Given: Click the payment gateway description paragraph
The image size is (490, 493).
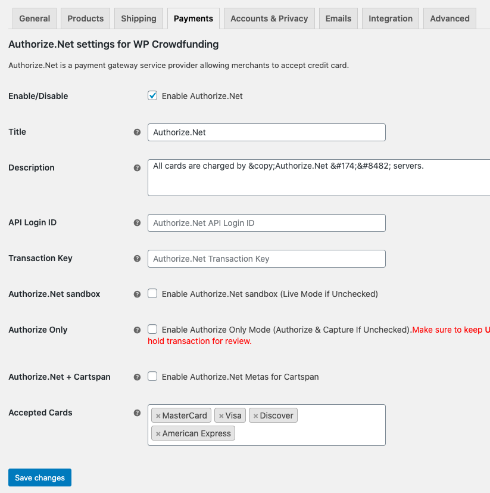Looking at the screenshot, I should [179, 66].
